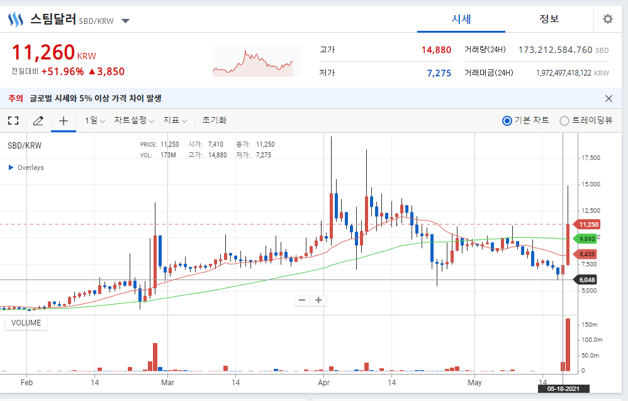The image size is (628, 401).
Task: Open the 차트설정 dropdown
Action: click(x=134, y=121)
